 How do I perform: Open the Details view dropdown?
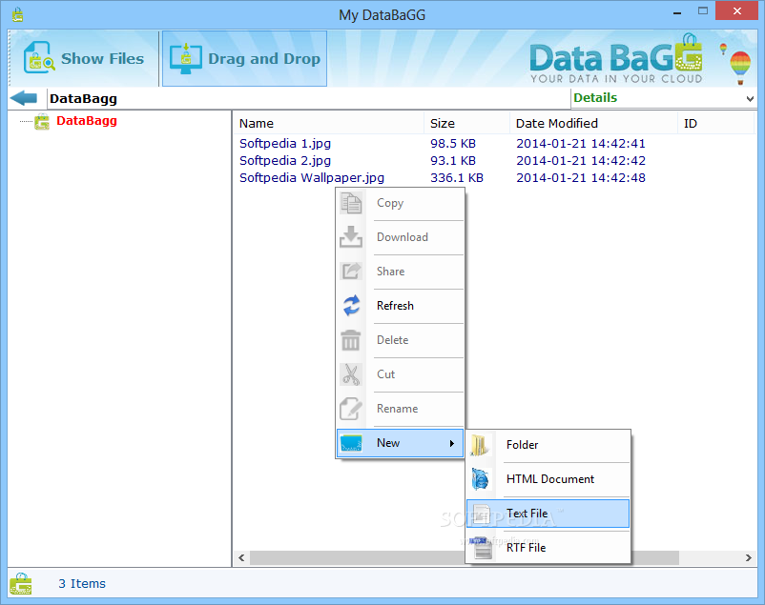(x=750, y=99)
